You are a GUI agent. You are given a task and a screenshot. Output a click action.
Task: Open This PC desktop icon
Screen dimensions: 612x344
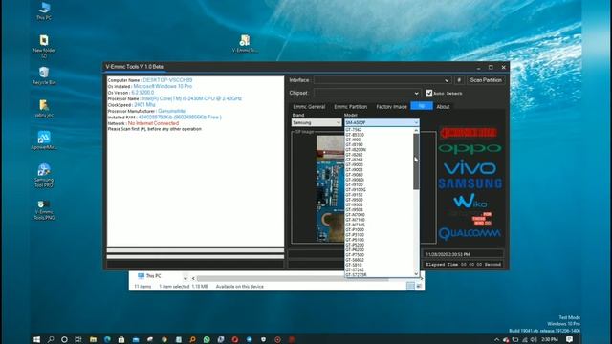pyautogui.click(x=44, y=11)
